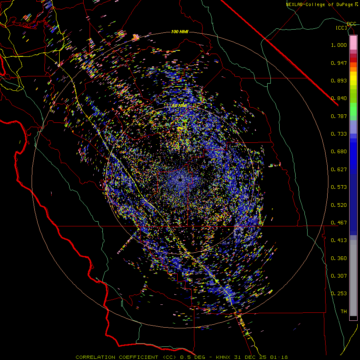Click the 0.413 scale value
The width and height of the screenshot is (360, 360).
339,240
